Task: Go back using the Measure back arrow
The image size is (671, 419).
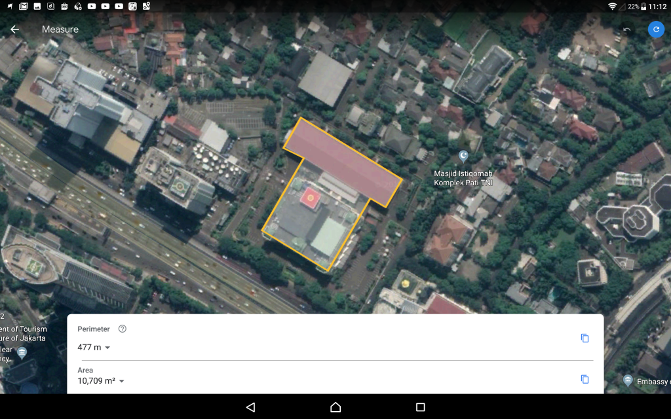Action: pyautogui.click(x=14, y=29)
